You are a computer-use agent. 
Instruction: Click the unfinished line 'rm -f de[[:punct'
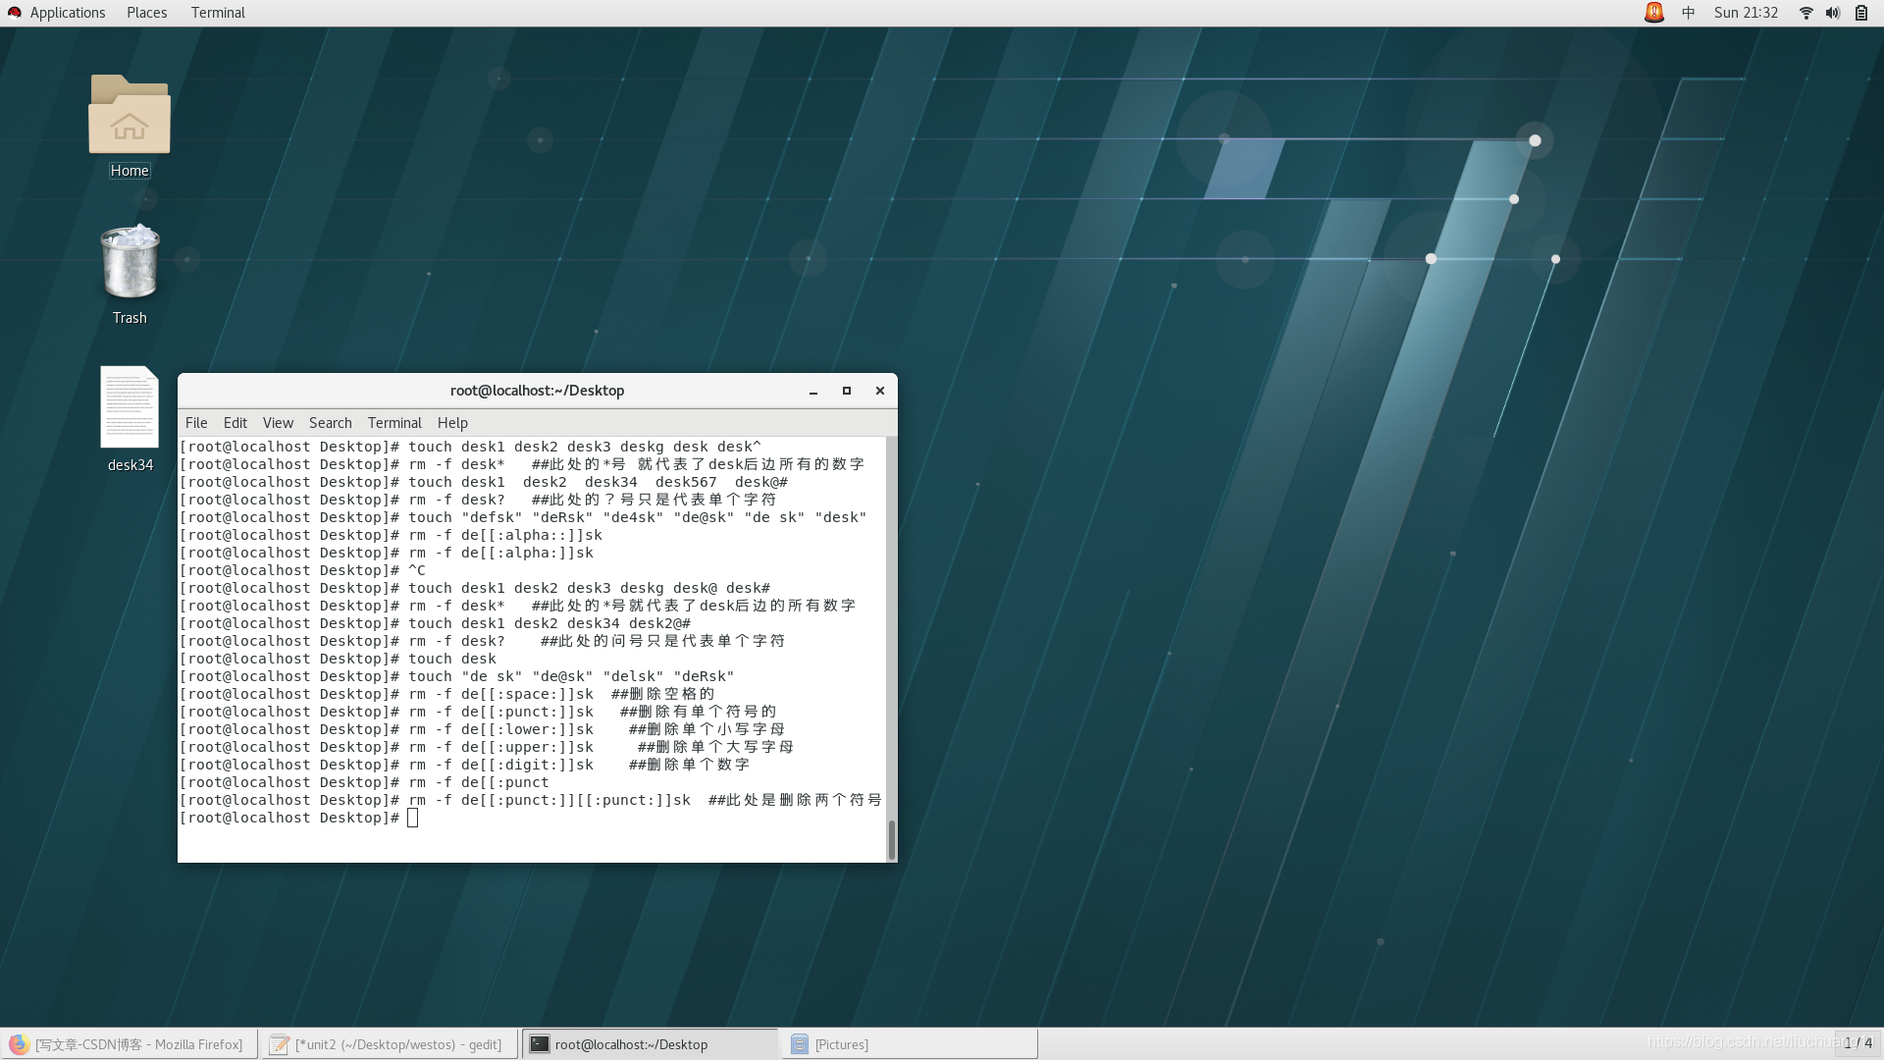365,782
